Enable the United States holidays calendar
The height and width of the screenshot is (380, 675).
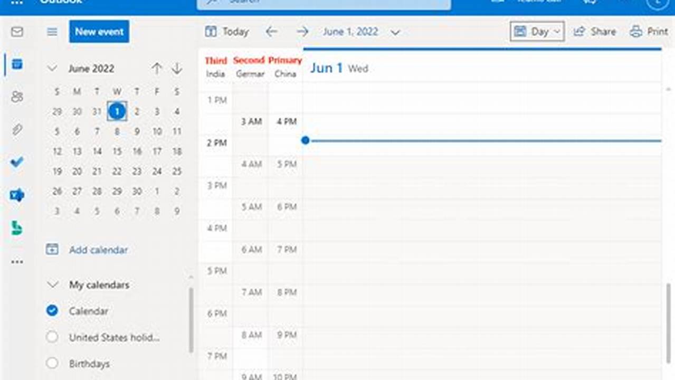(52, 337)
